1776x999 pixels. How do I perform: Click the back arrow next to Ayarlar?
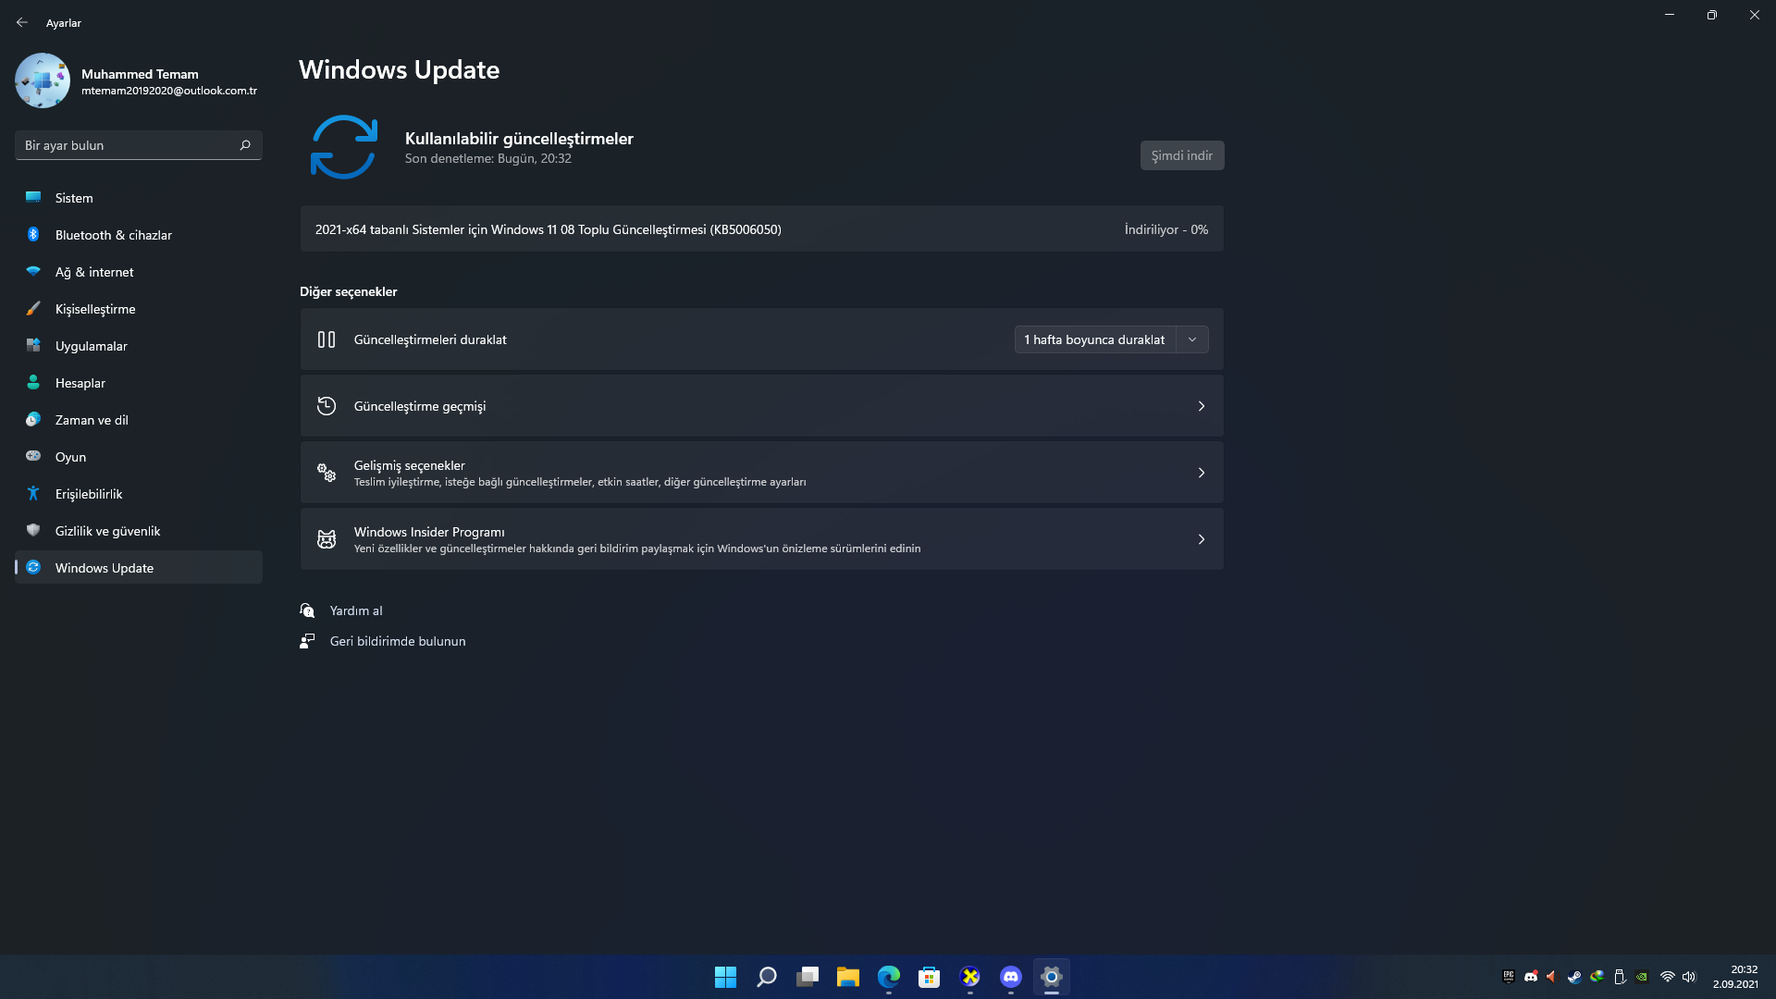tap(22, 22)
